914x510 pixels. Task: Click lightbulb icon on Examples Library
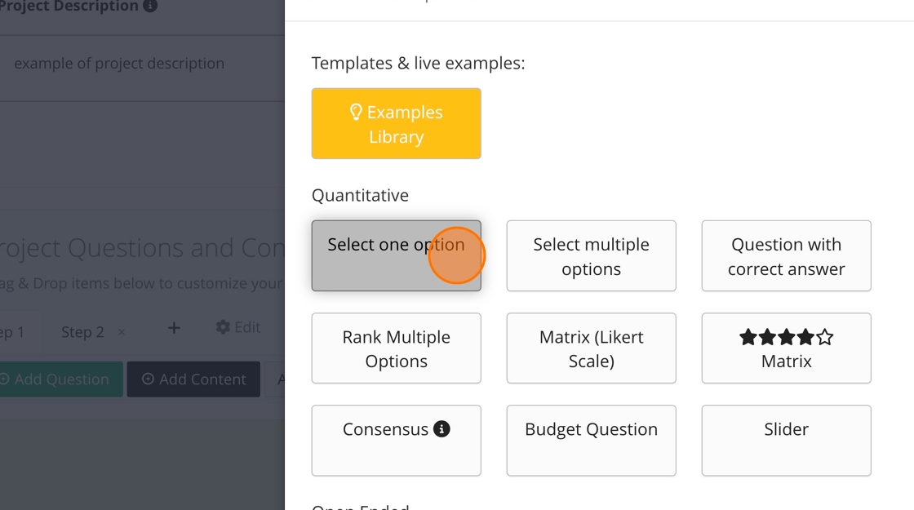point(356,112)
